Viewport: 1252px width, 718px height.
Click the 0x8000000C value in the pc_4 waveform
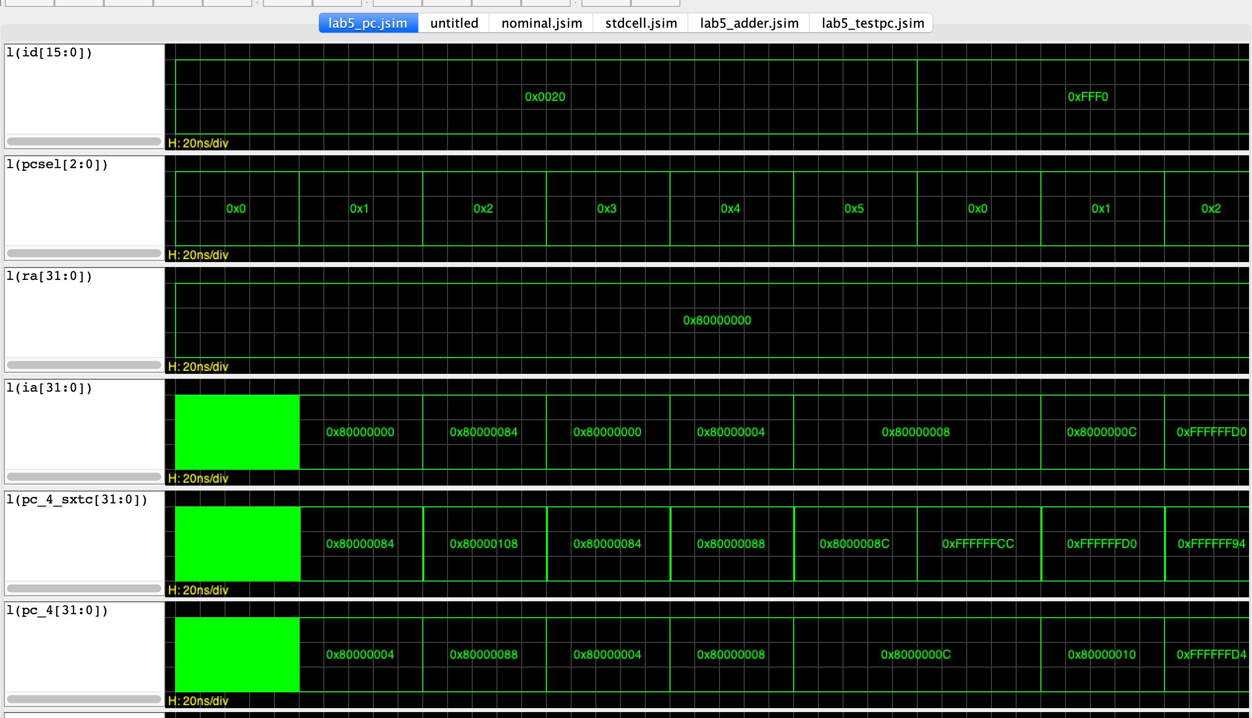(916, 655)
